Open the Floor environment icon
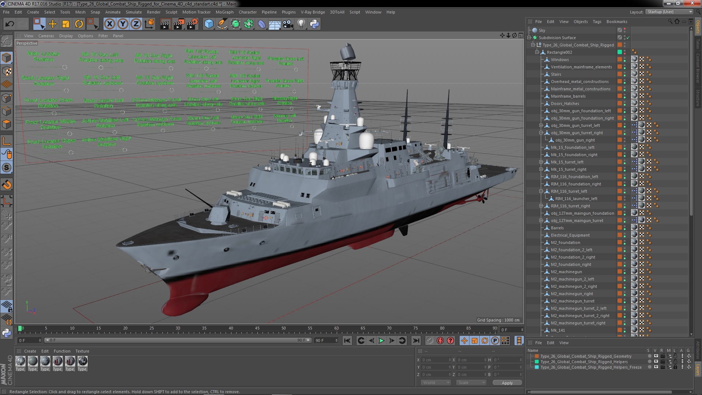 point(275,24)
